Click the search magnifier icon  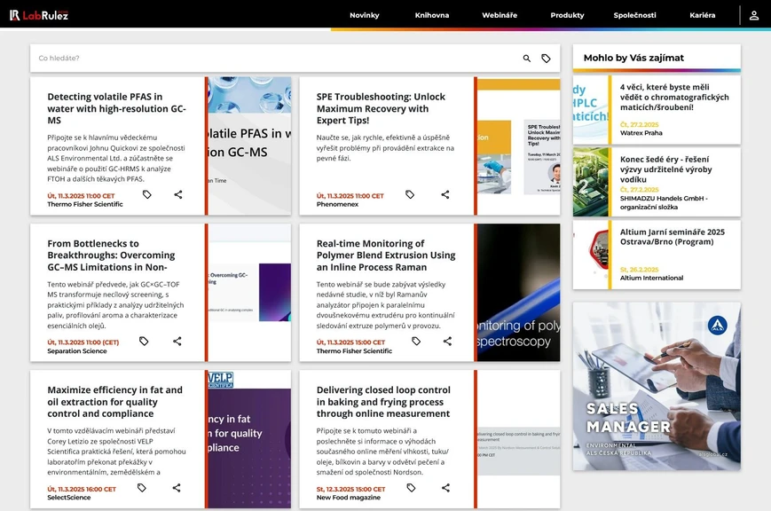click(x=526, y=59)
